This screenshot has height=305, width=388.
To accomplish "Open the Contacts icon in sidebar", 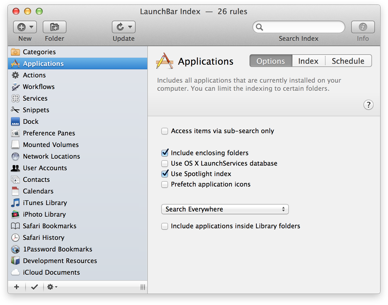I will point(15,180).
